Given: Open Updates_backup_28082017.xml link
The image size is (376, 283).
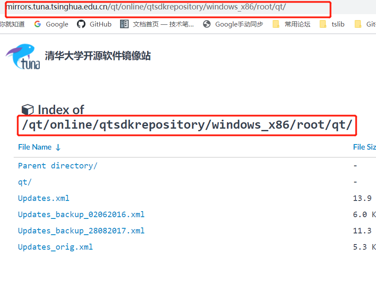Looking at the screenshot, I should [x=81, y=231].
